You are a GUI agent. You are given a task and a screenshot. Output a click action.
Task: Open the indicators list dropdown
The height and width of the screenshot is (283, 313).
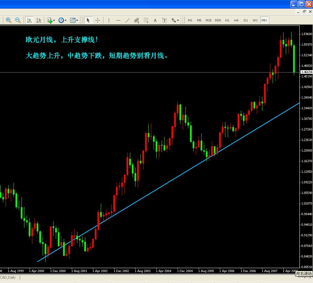click(51, 20)
